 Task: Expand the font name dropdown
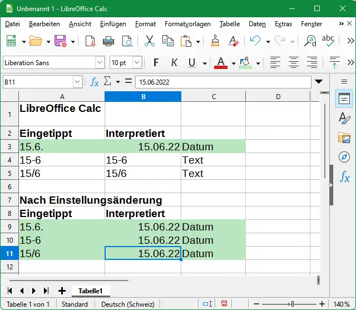click(100, 62)
